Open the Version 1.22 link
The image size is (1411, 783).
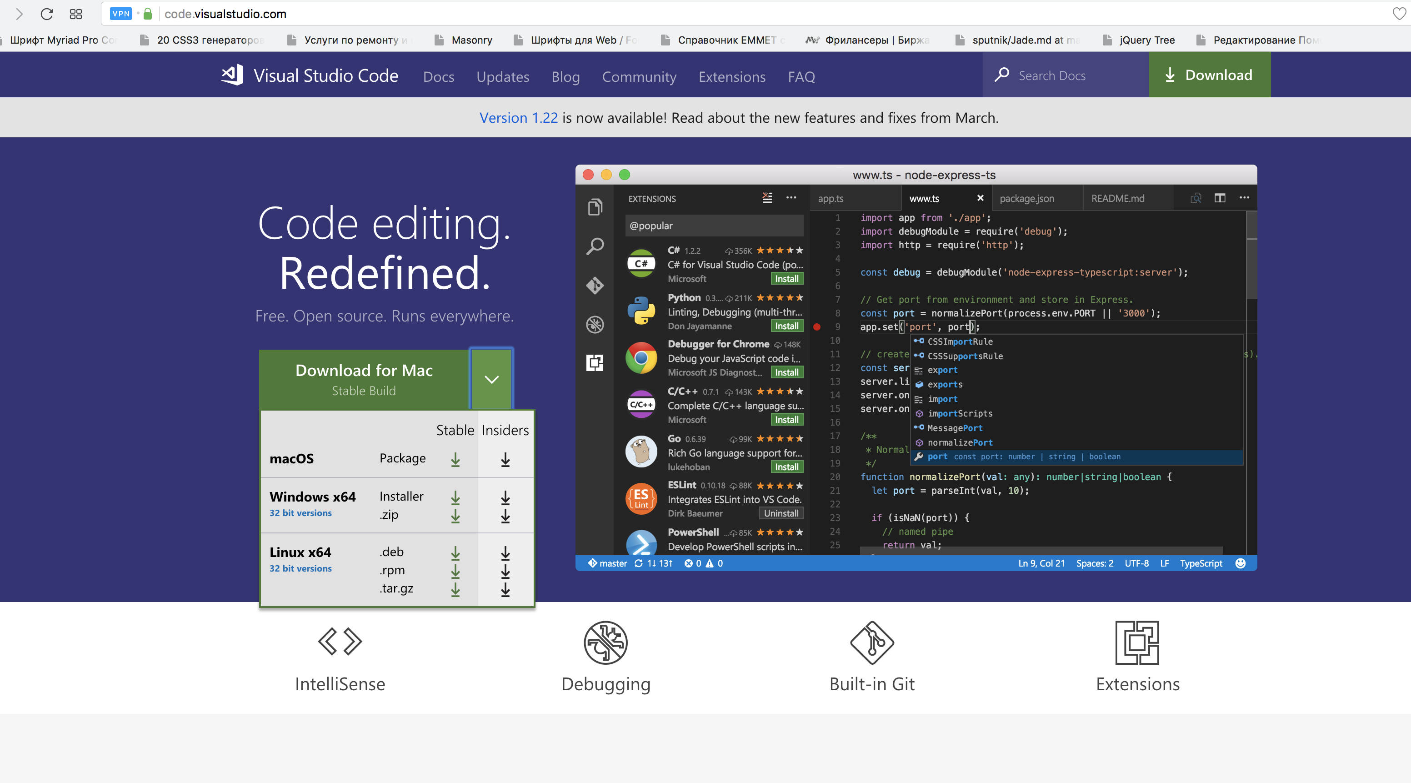click(x=518, y=117)
